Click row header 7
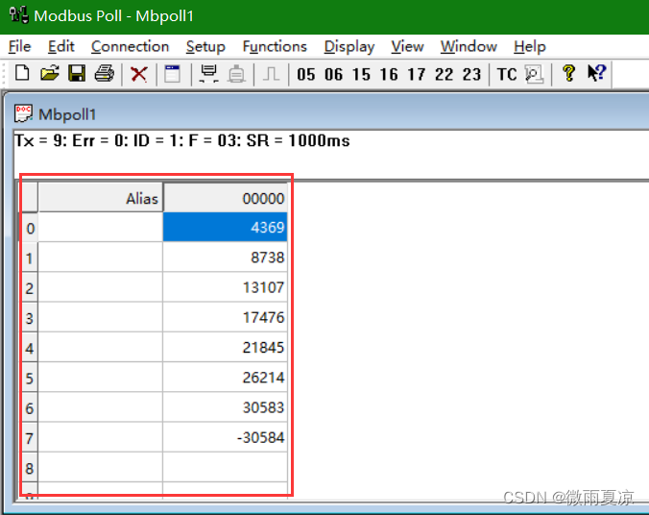 30,438
